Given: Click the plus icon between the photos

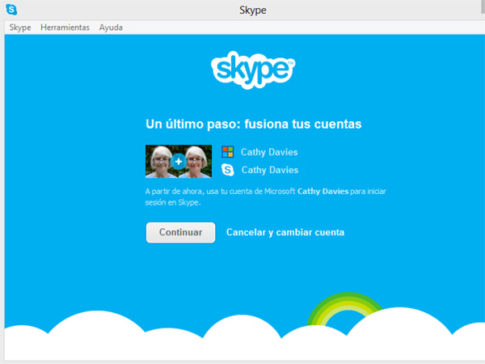Looking at the screenshot, I should click(179, 161).
